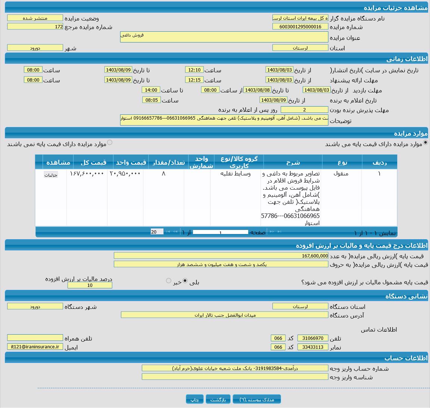Choose 'خیر' for value added tax
Viewport: 430px width, 408px height.
169,281
